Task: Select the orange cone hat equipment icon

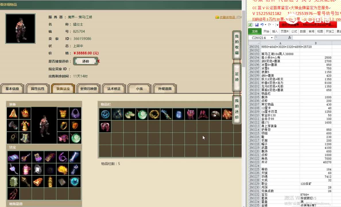Action: click(x=13, y=113)
